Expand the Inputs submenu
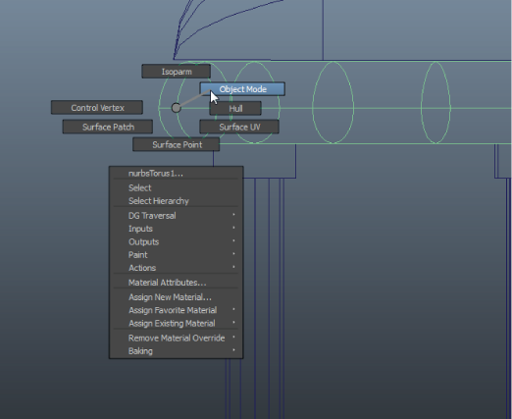 pyautogui.click(x=177, y=229)
